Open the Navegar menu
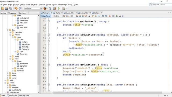This screenshot has width=172, height=97. [x=16, y=5]
